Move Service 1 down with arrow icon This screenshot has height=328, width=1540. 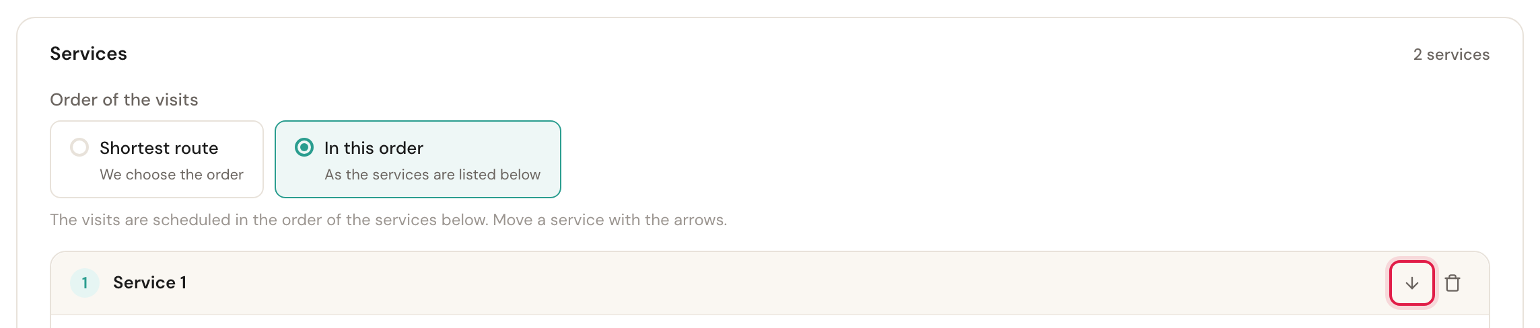[1411, 283]
